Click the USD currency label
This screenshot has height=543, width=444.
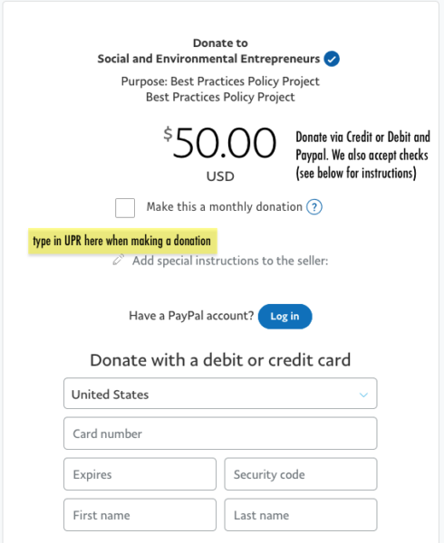pyautogui.click(x=220, y=176)
